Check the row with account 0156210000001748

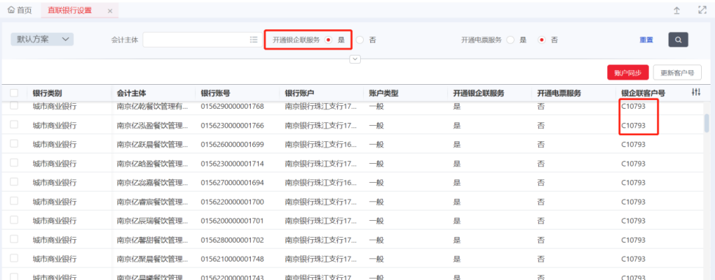pyautogui.click(x=14, y=258)
